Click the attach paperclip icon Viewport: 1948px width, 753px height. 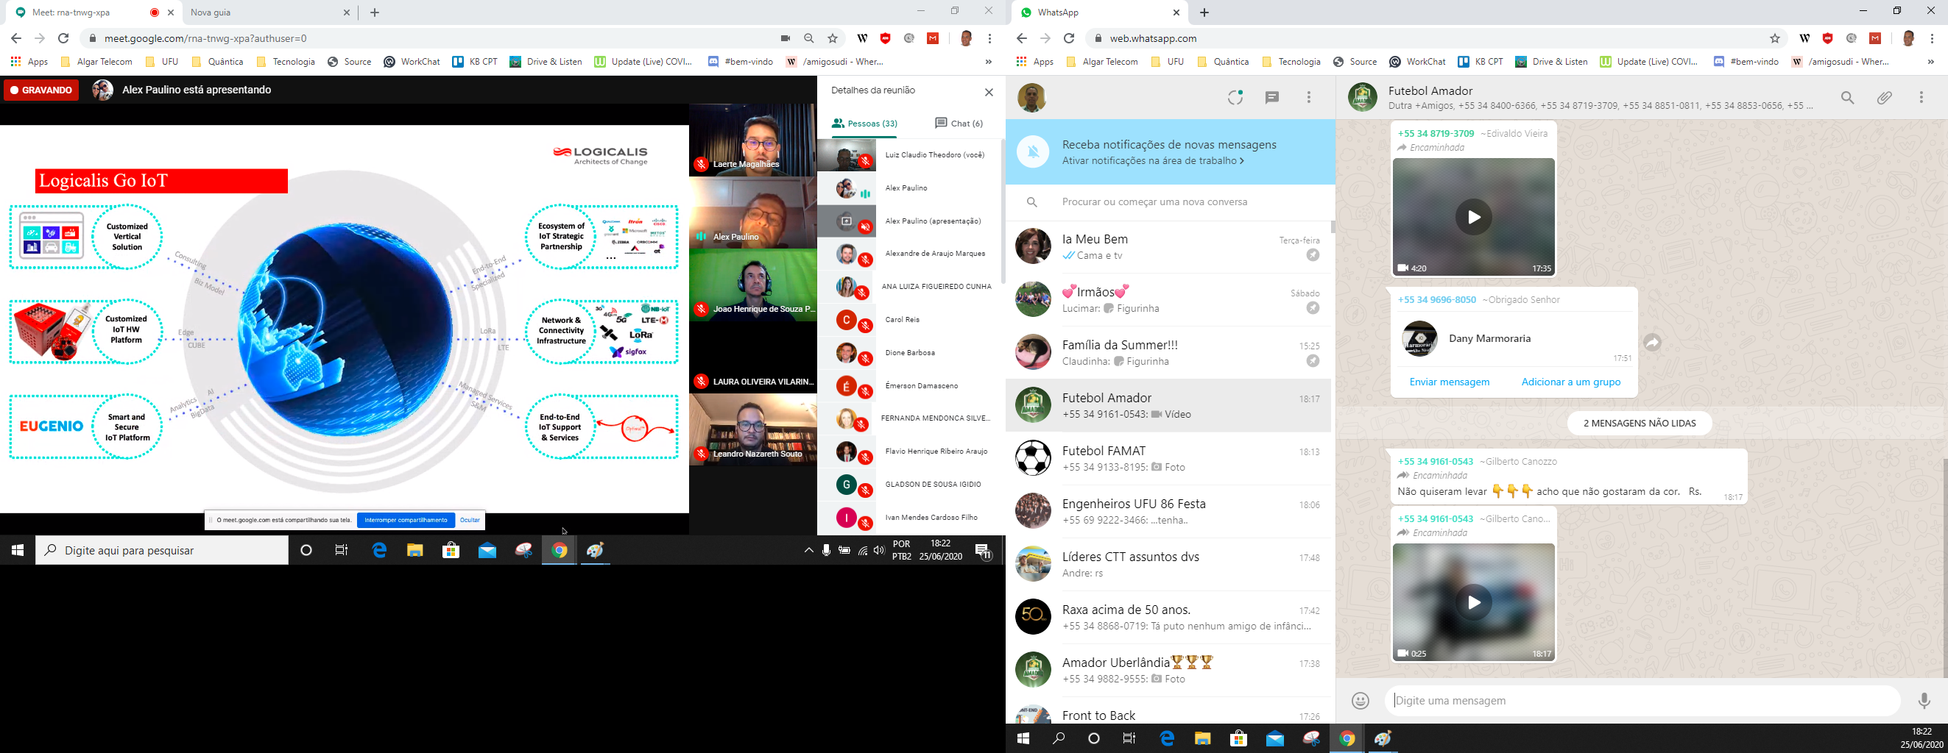(x=1885, y=97)
